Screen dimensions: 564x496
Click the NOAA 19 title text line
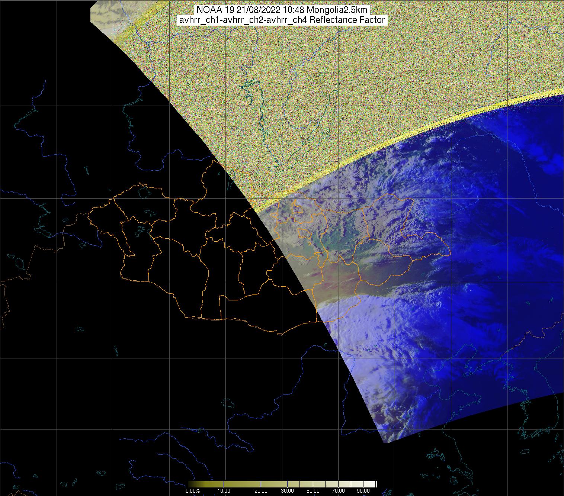click(x=282, y=10)
